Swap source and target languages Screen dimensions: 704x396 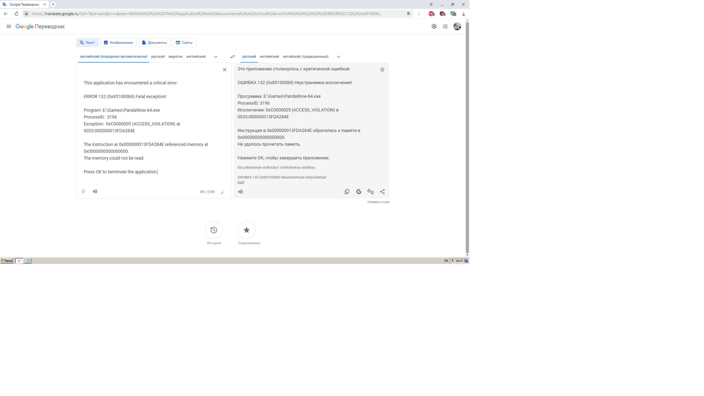[x=233, y=57]
